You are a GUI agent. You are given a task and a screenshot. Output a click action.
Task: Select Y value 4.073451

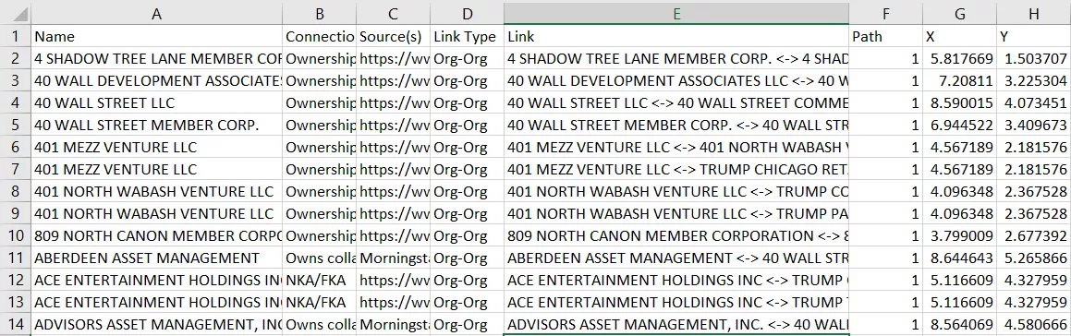point(1033,103)
